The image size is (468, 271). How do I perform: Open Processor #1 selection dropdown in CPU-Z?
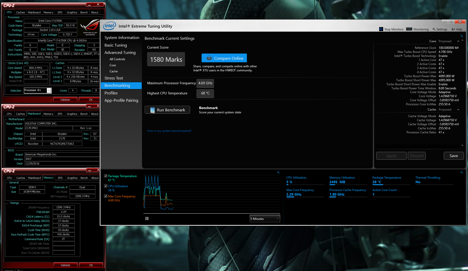click(37, 90)
